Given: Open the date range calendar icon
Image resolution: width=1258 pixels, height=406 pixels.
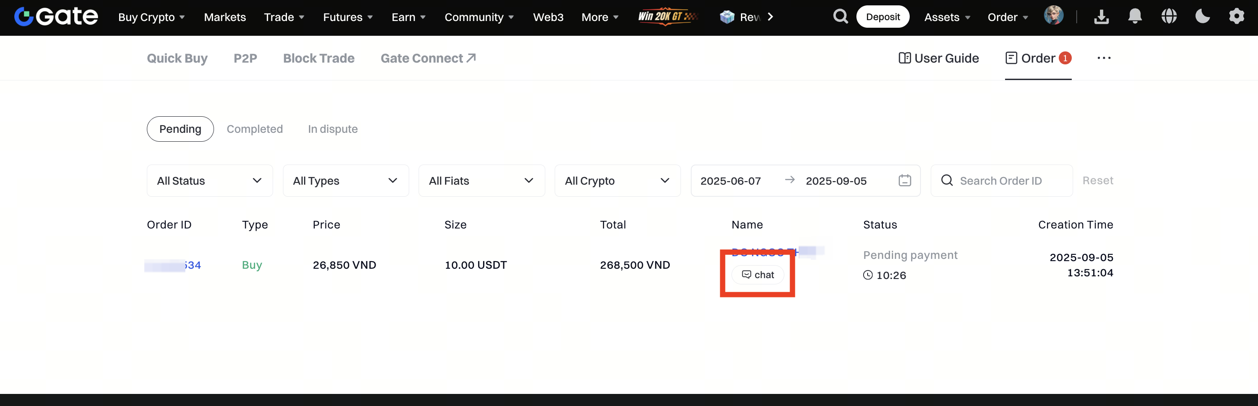Looking at the screenshot, I should [904, 181].
